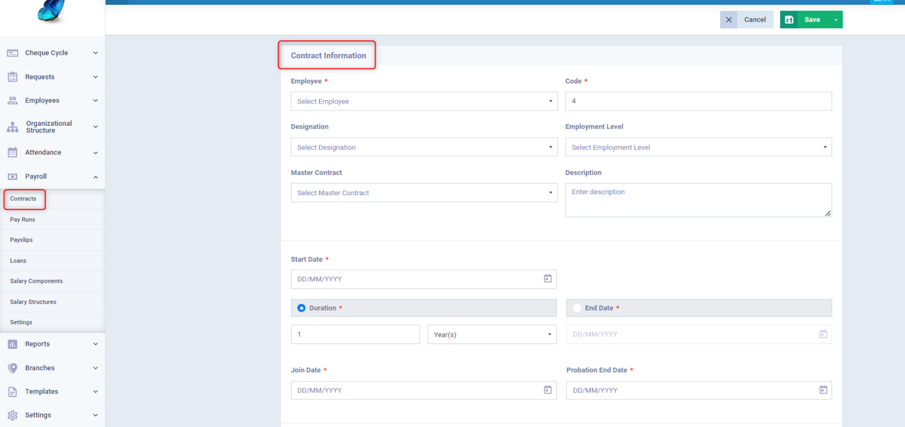905x427 pixels.
Task: Open the Join Date calendar picker icon
Action: (547, 390)
